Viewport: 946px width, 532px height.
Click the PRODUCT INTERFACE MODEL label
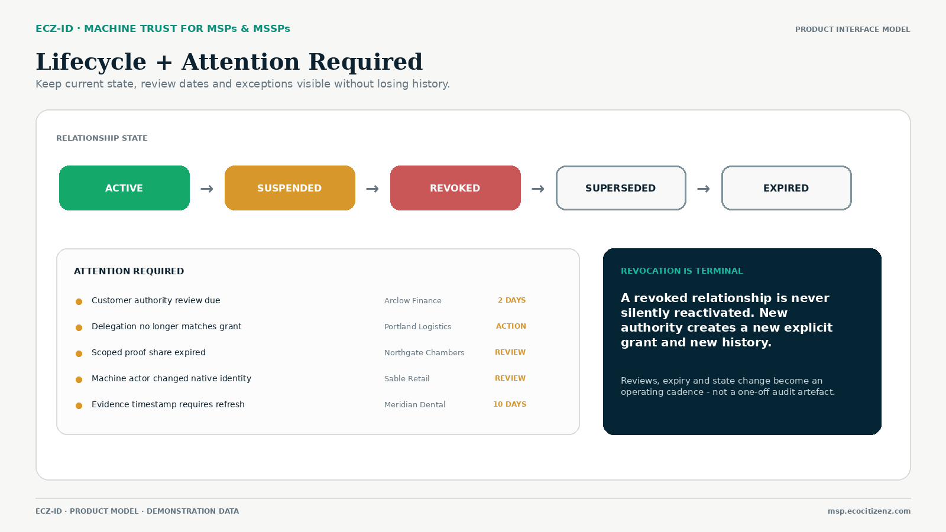[853, 30]
